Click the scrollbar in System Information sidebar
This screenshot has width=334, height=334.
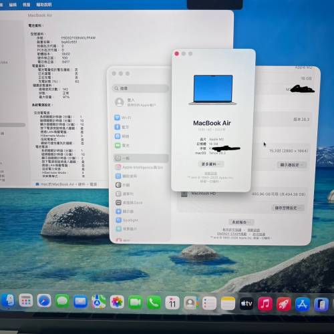point(13,125)
